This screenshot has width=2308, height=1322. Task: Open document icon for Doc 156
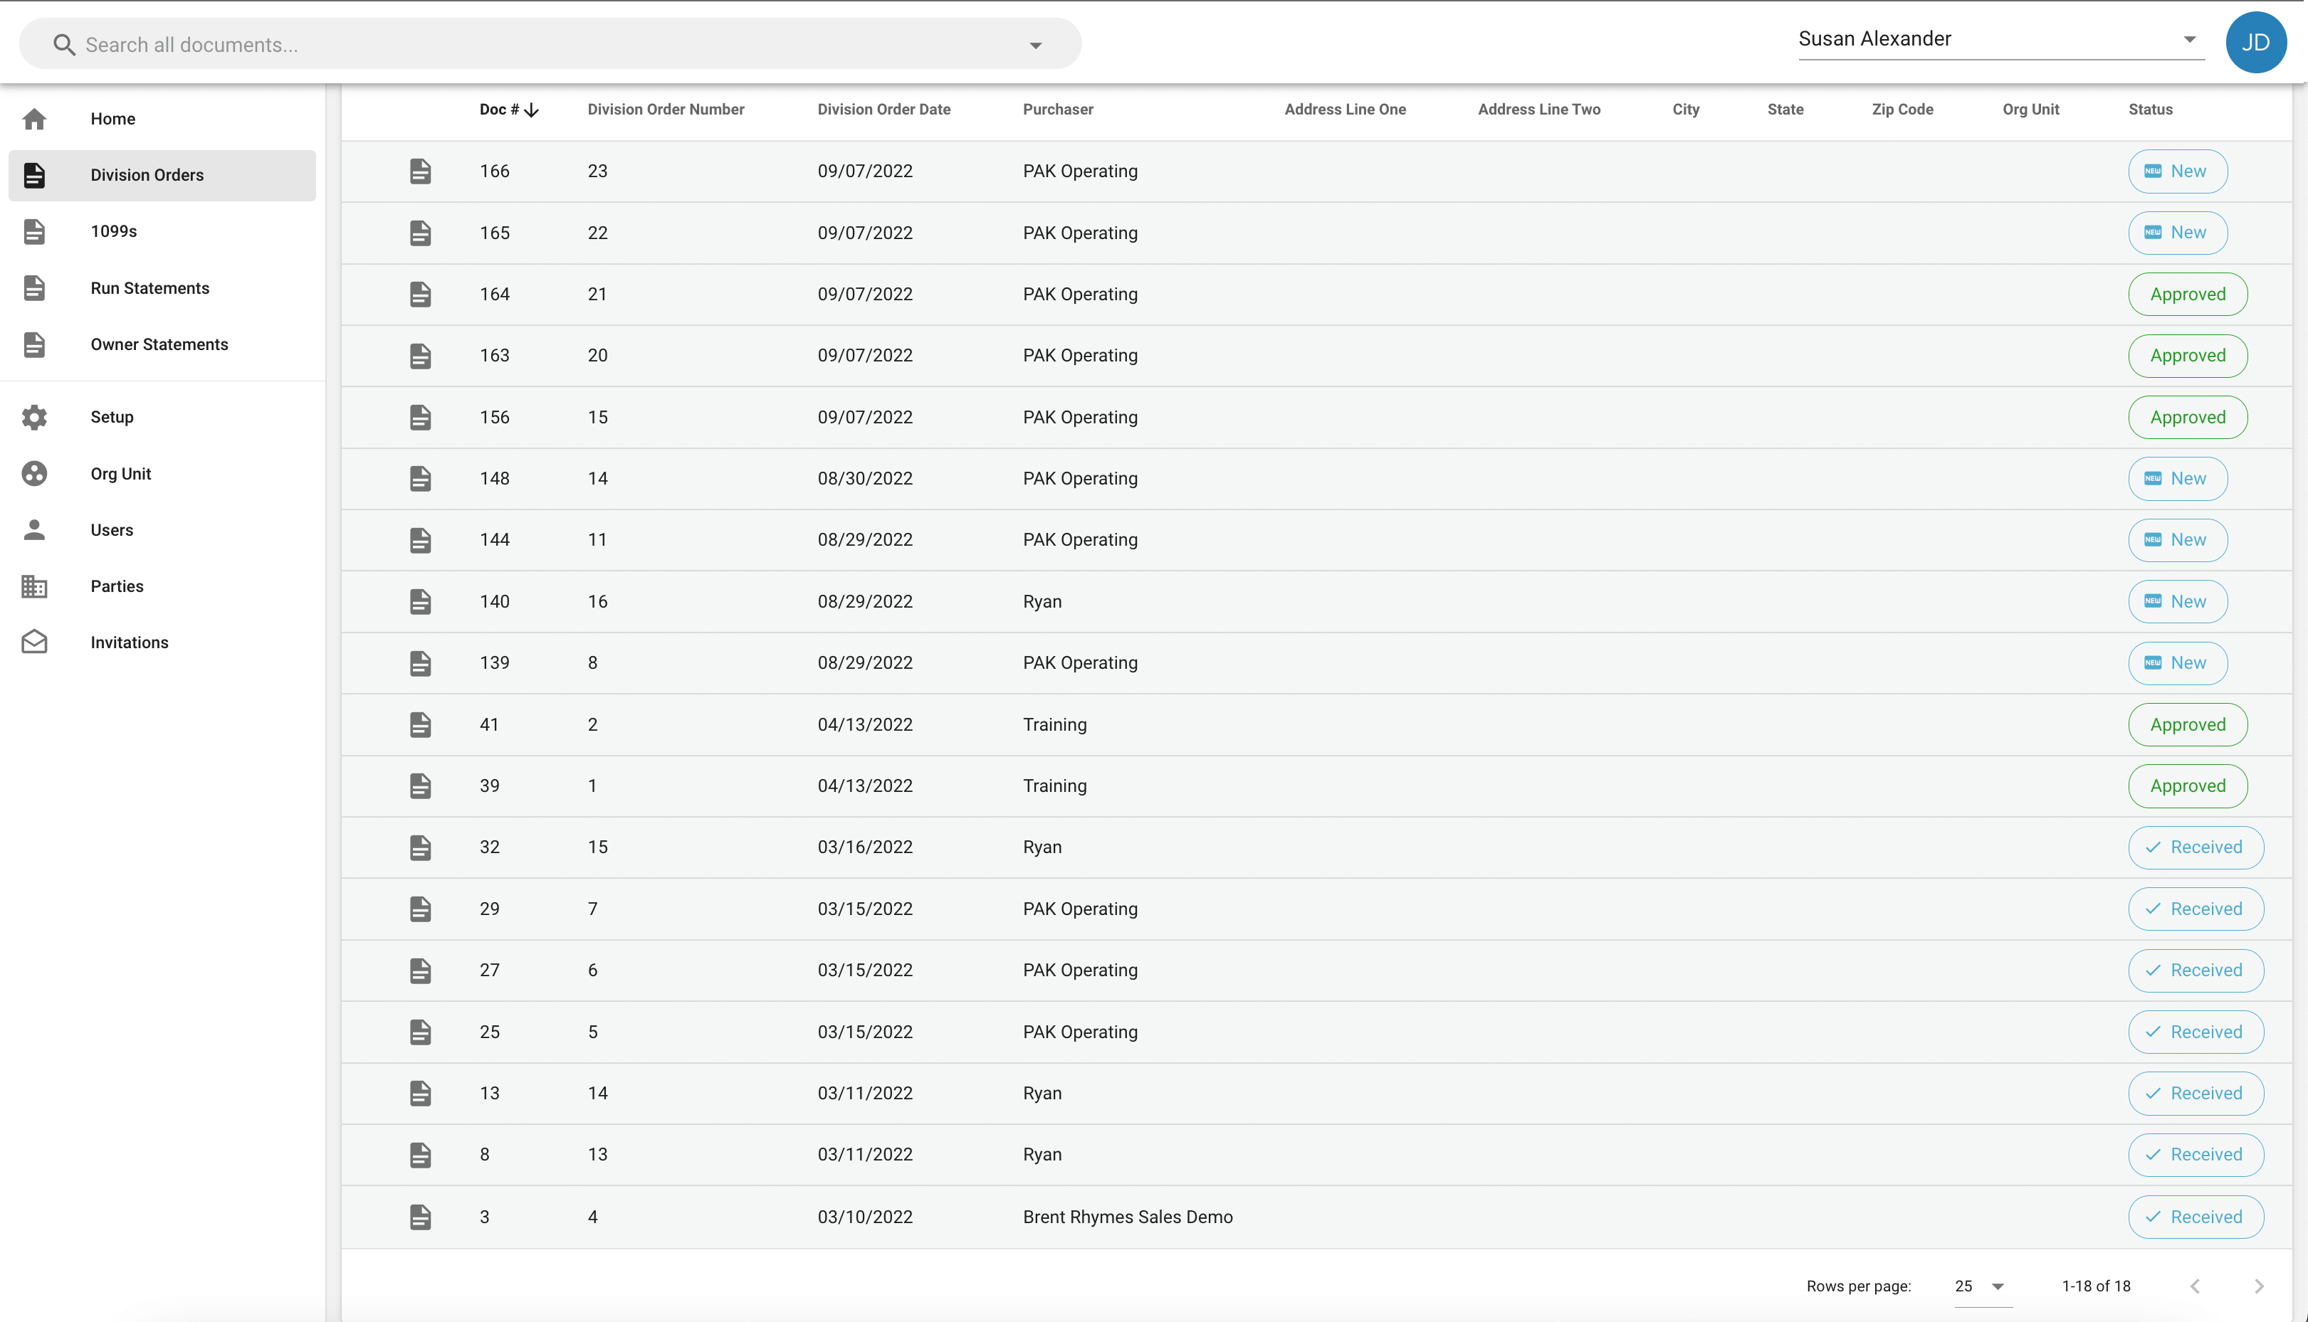tap(419, 418)
